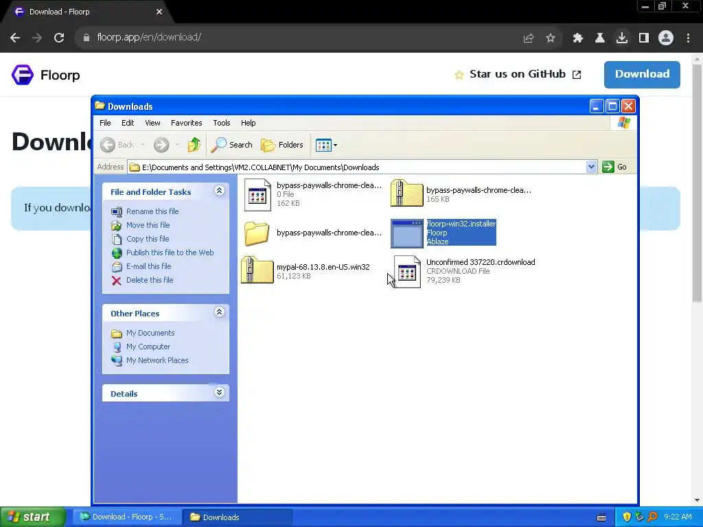Click the Go button next to address
703x527 pixels.
[614, 167]
